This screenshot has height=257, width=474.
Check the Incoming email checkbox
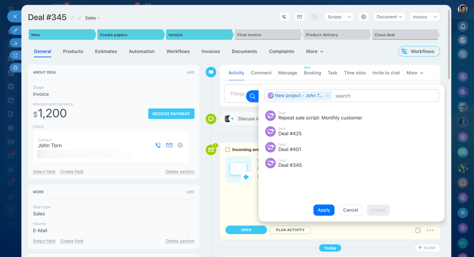[x=228, y=150]
